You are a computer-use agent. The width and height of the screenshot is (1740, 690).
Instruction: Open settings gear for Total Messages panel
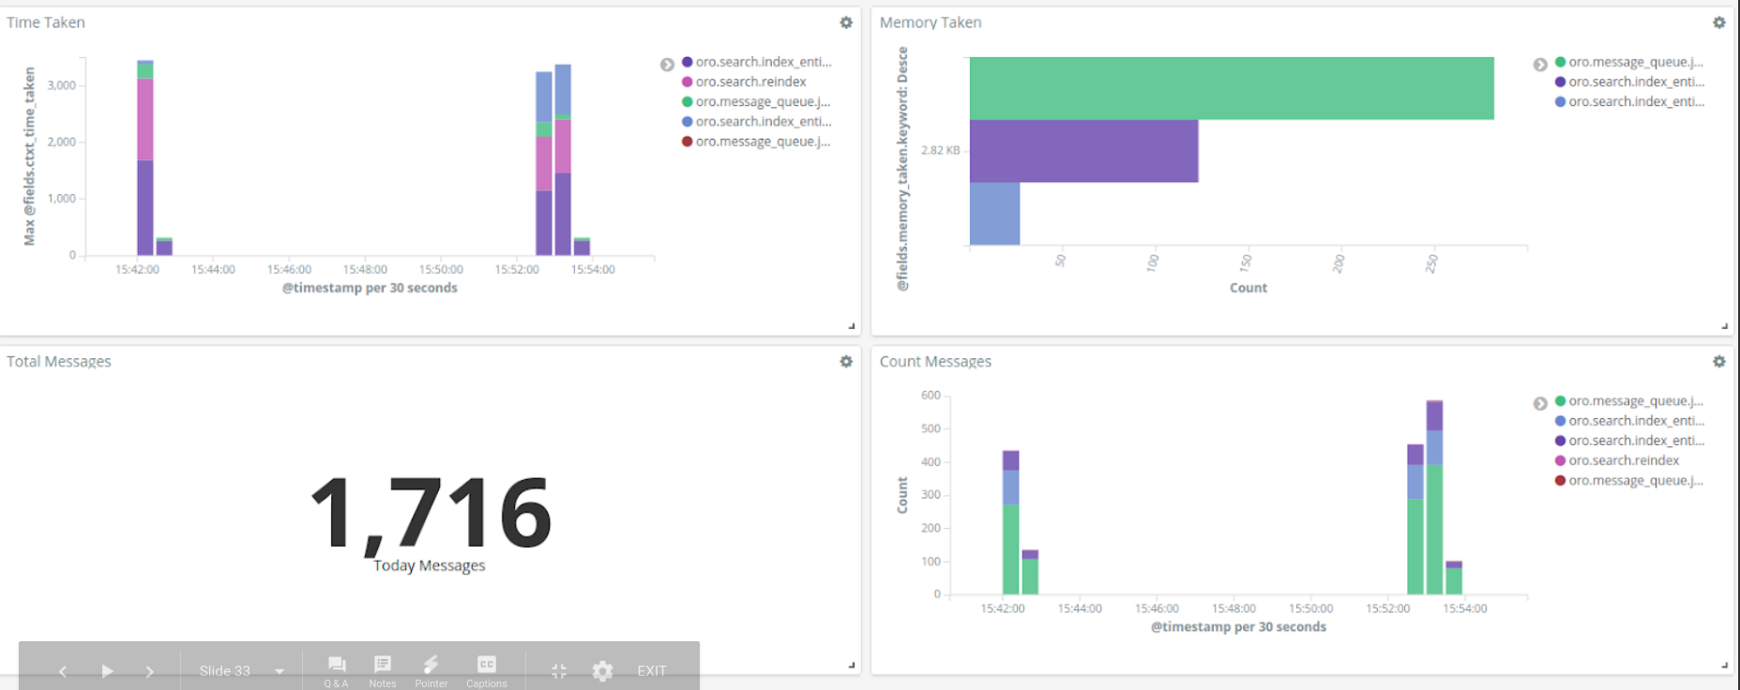[x=846, y=362]
